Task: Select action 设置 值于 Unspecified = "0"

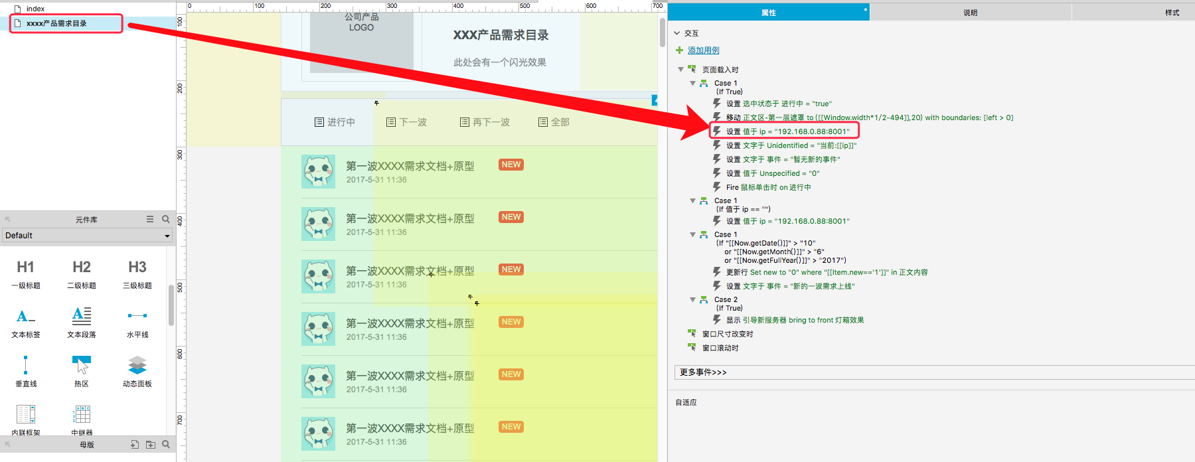Action: point(773,173)
